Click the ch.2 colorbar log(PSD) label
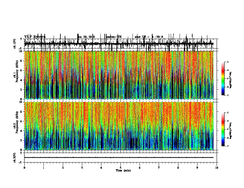The image size is (244, 188). pos(231,131)
